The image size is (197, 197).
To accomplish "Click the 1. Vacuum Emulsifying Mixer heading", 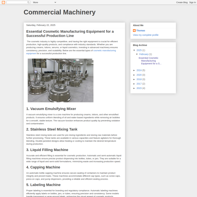I will pos(51,109).
